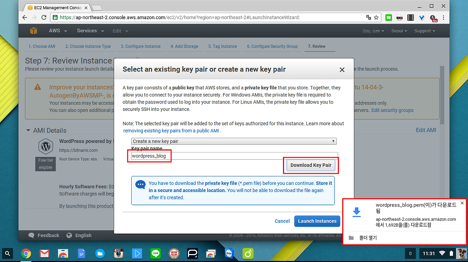Dismiss the download notification with X
The image size is (468, 262).
[462, 203]
